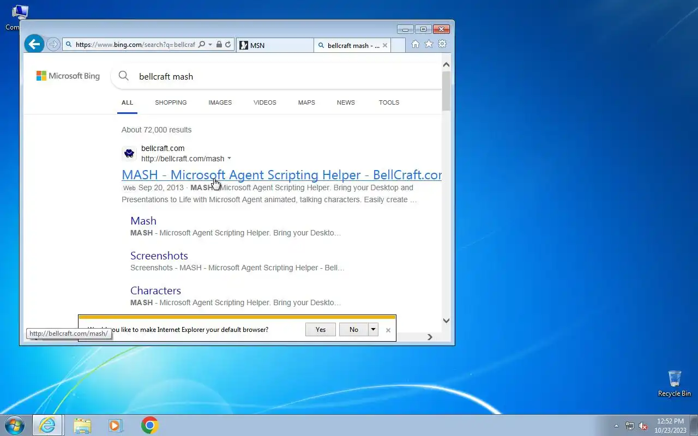
Task: Click the bellcraft.com site name
Action: 163,148
